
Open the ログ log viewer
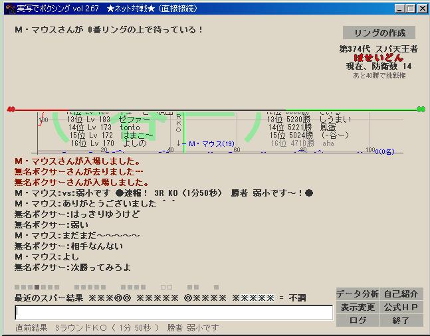[357, 320]
